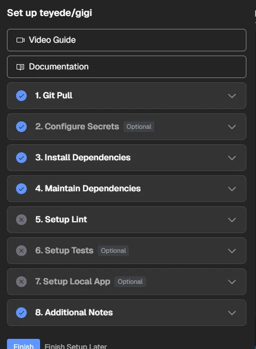Click the video camera icon
Image resolution: width=256 pixels, height=349 pixels.
[20, 40]
